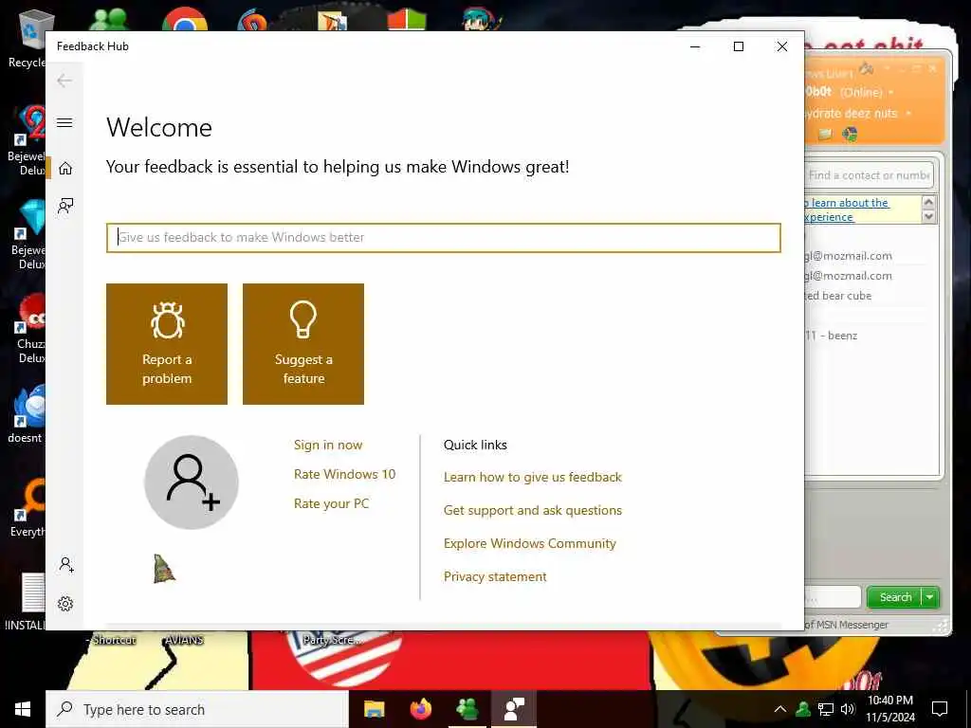Open Explore Windows Community link
This screenshot has width=971, height=728.
(x=529, y=543)
